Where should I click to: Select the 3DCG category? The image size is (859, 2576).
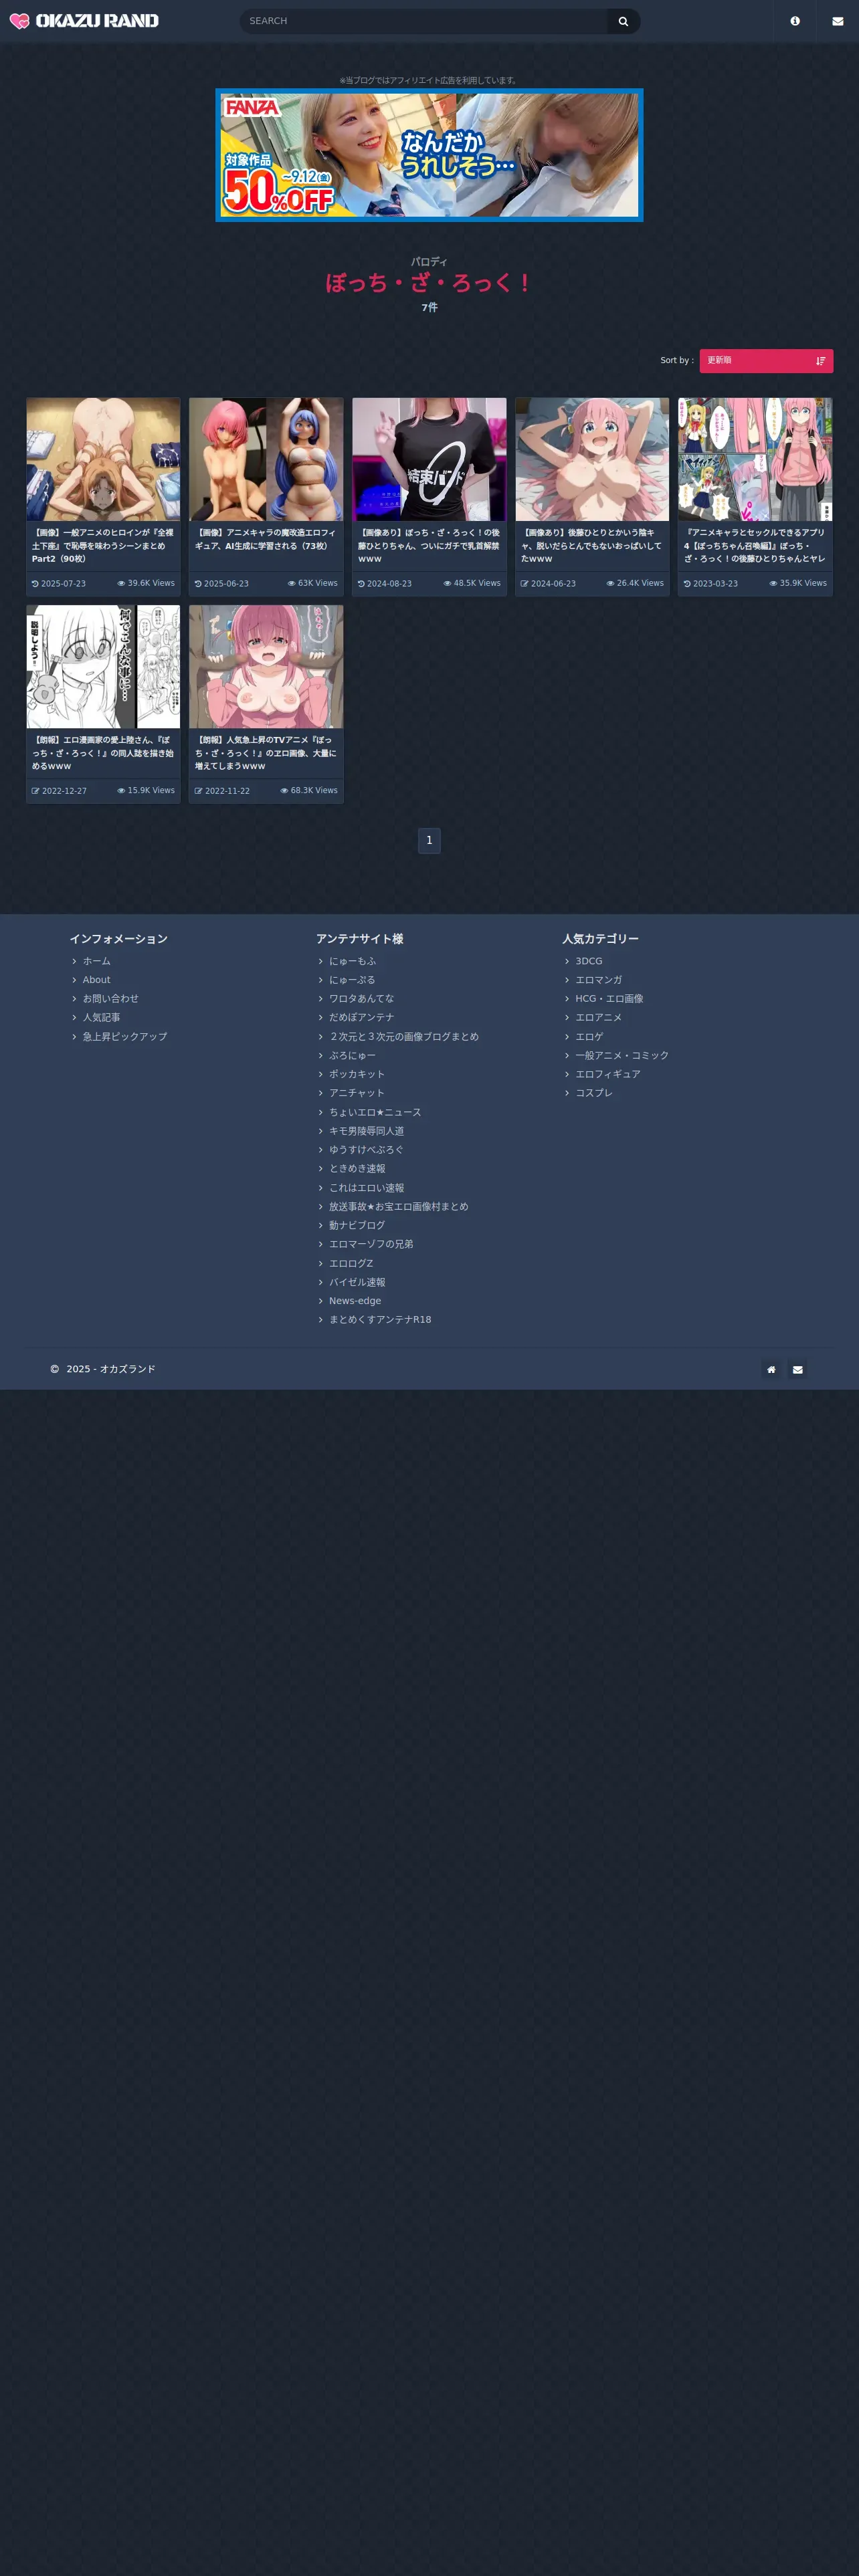point(589,961)
